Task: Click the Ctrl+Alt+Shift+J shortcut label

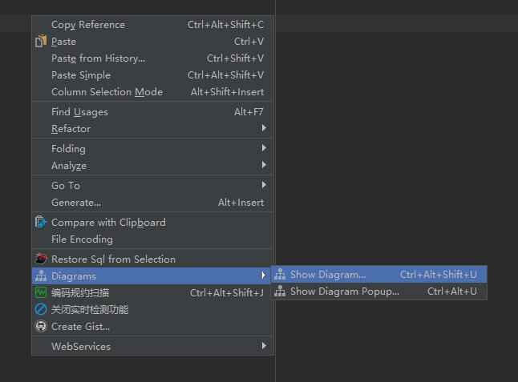Action: coord(227,292)
